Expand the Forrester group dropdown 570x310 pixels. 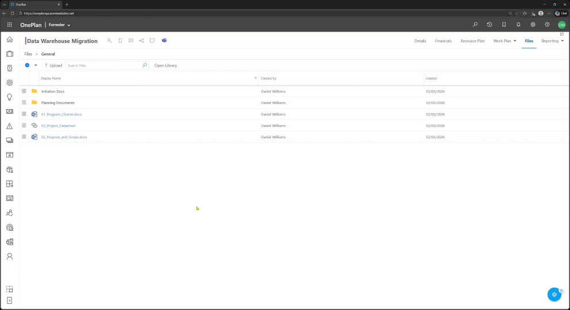[59, 25]
